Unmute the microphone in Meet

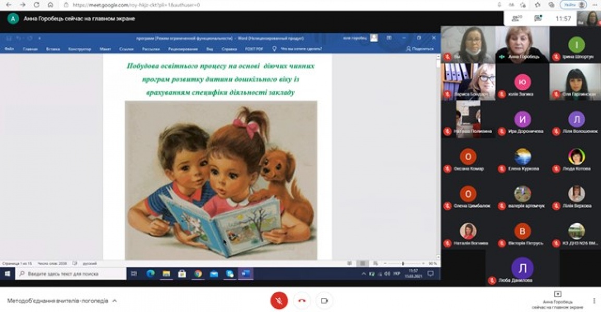click(279, 301)
